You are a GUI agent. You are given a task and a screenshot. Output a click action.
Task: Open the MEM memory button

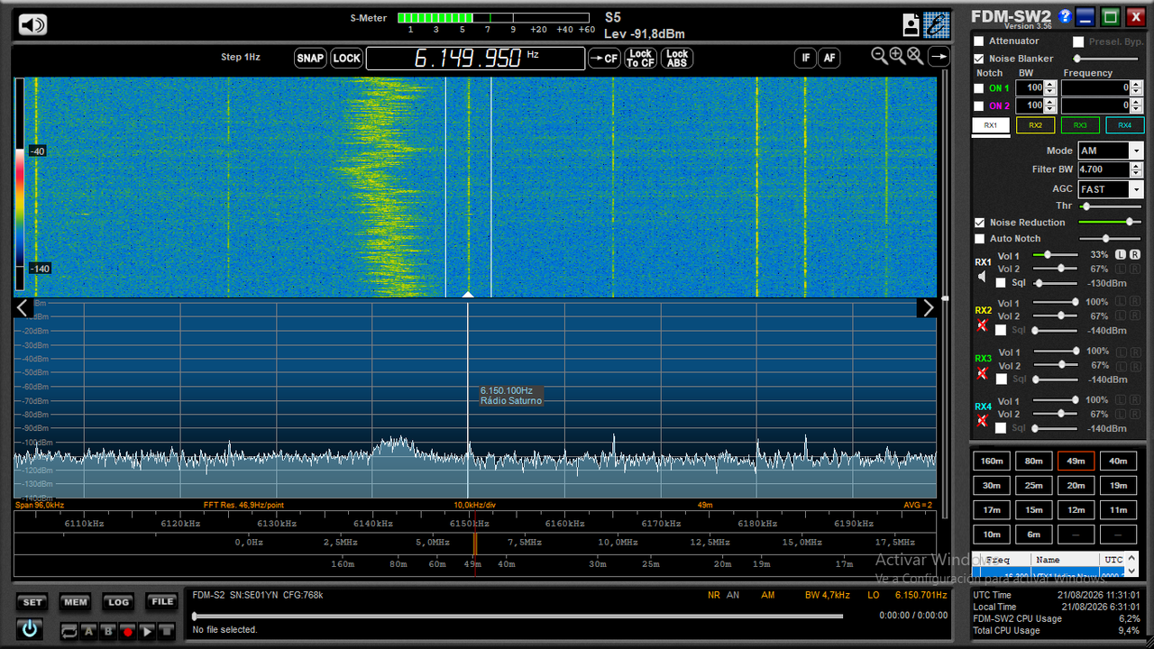pyautogui.click(x=76, y=602)
